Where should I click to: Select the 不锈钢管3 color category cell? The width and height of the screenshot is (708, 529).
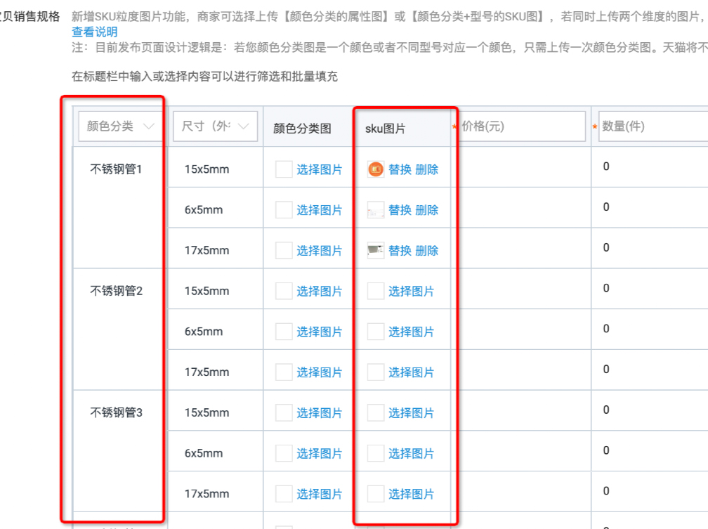[115, 412]
